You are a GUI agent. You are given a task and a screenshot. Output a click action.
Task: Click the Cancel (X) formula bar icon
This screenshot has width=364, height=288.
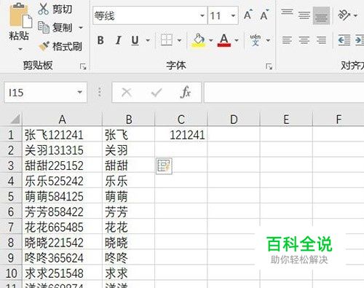coord(127,93)
